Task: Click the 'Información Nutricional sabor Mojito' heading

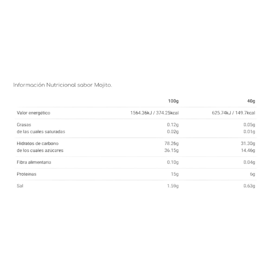Action: pos(63,85)
